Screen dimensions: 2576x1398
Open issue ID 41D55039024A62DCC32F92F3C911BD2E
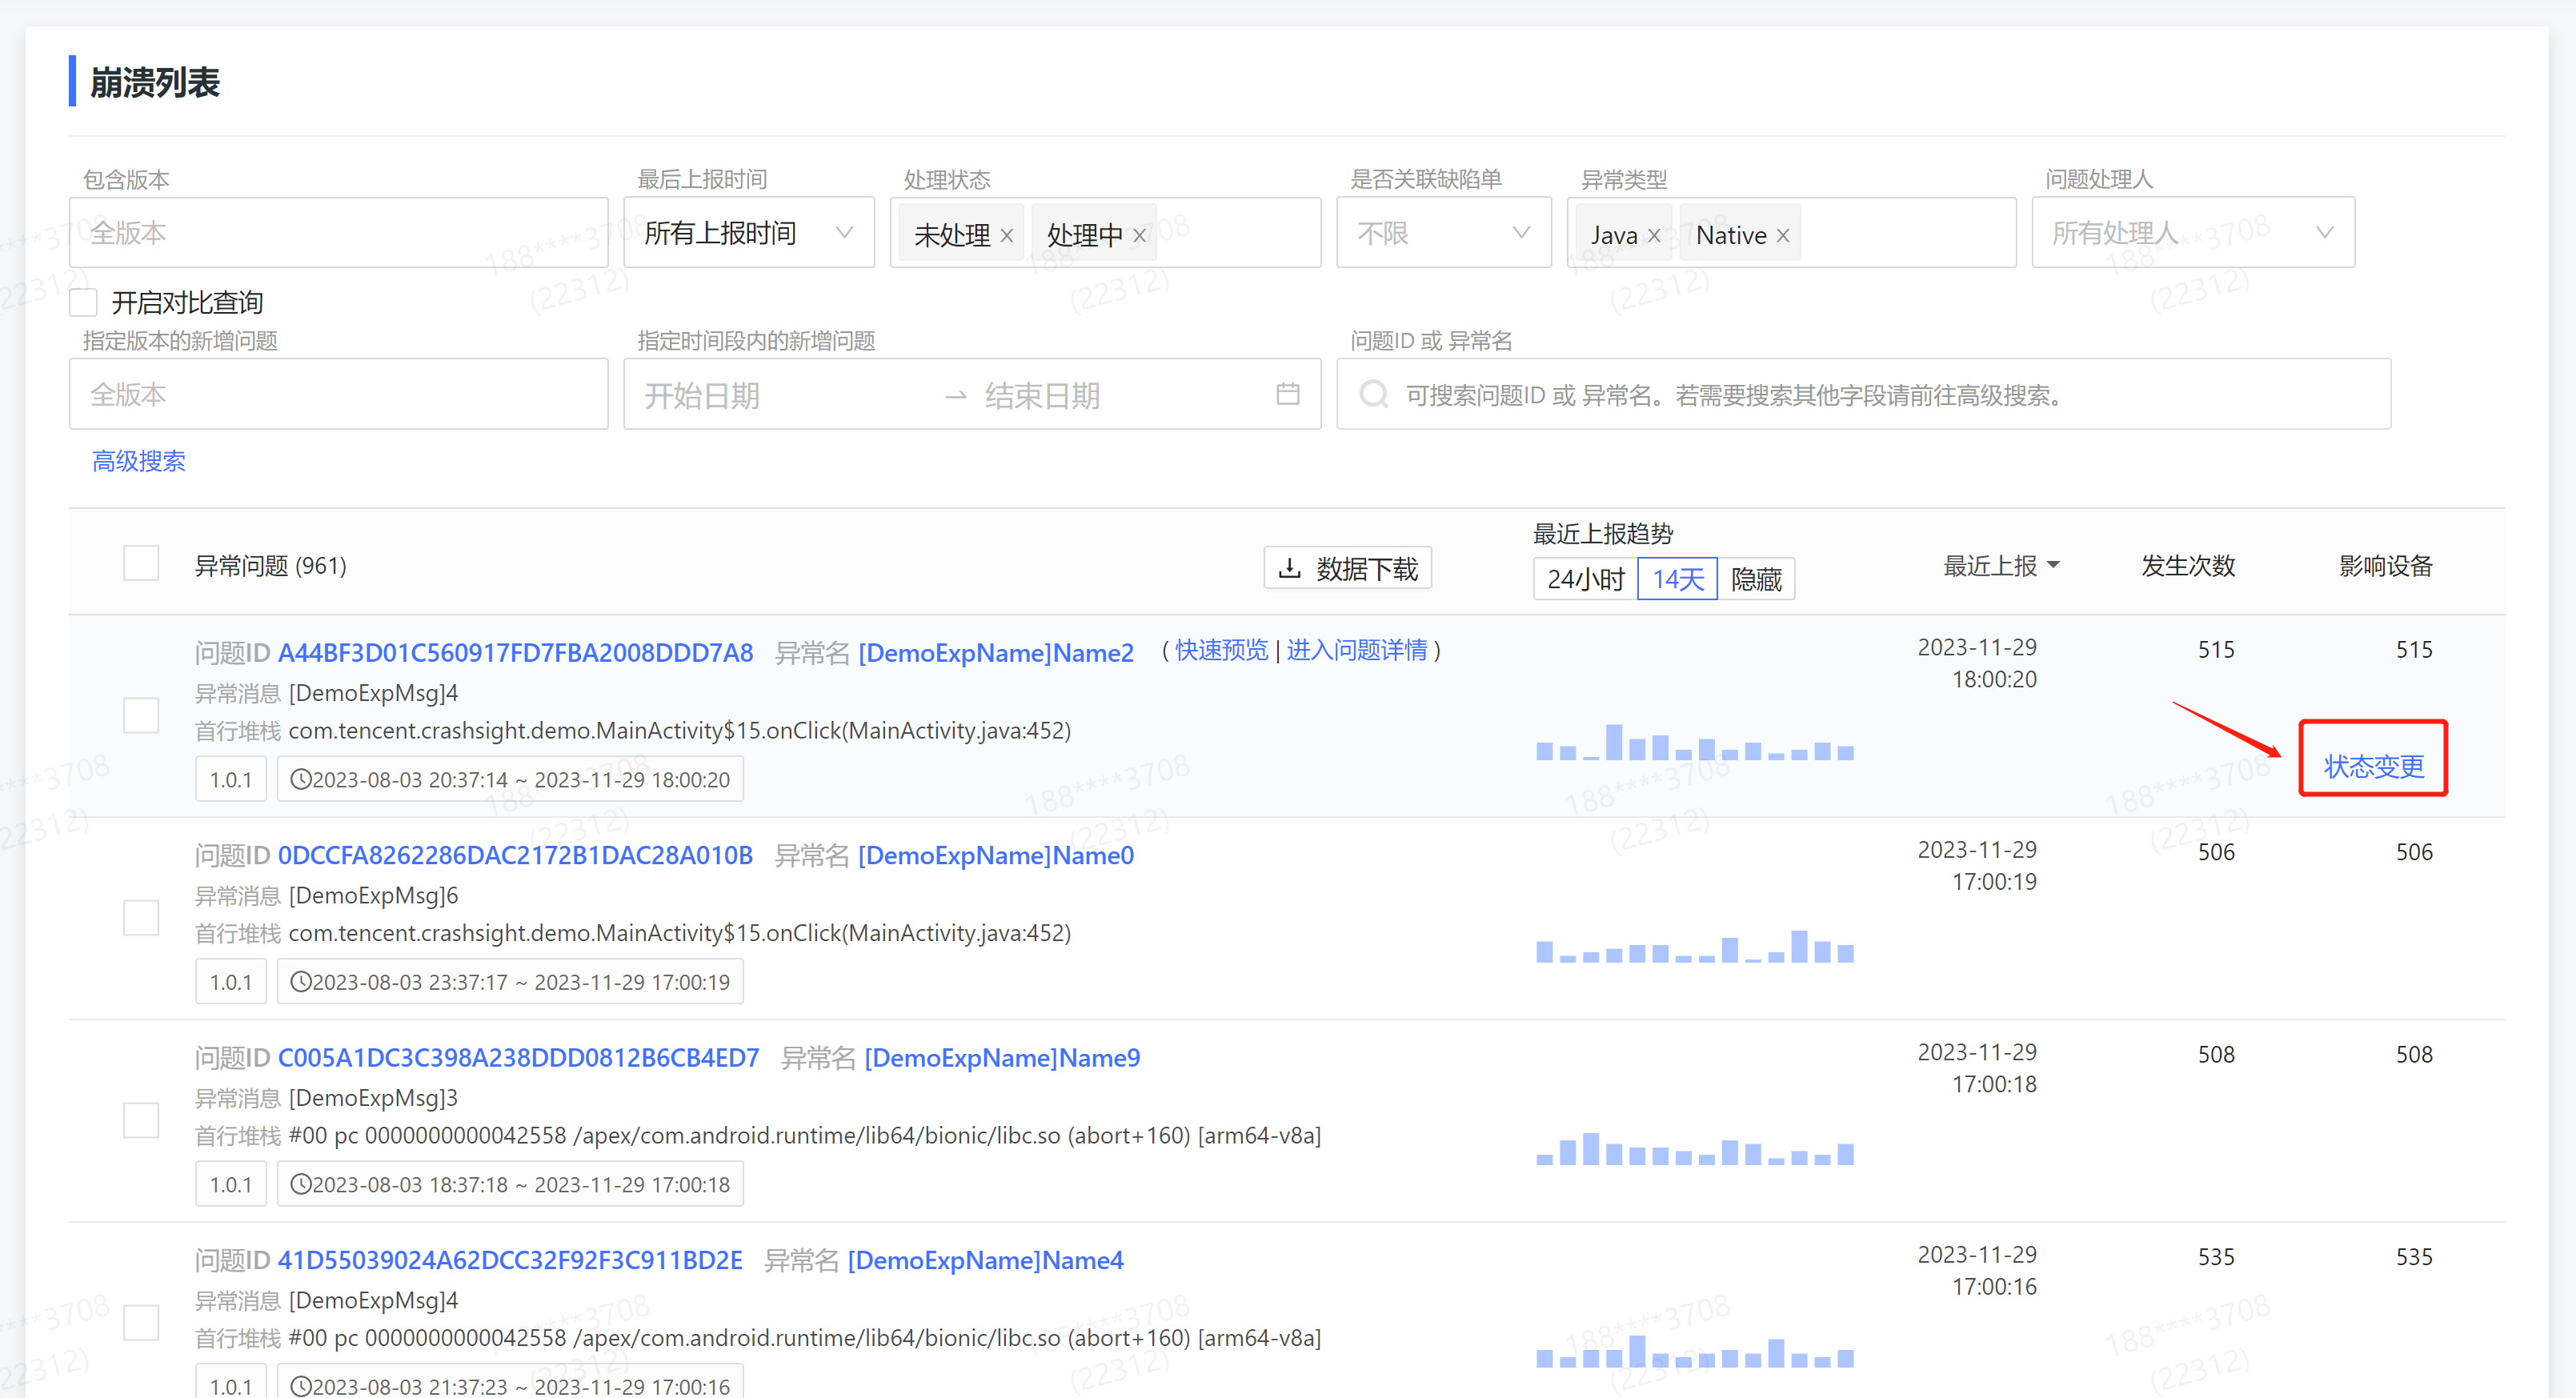click(x=510, y=1260)
